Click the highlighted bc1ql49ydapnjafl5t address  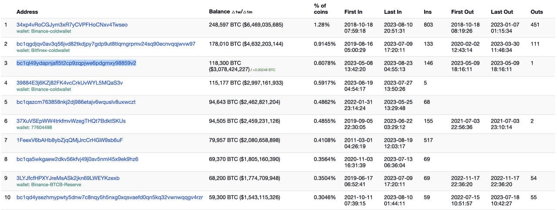(x=76, y=63)
